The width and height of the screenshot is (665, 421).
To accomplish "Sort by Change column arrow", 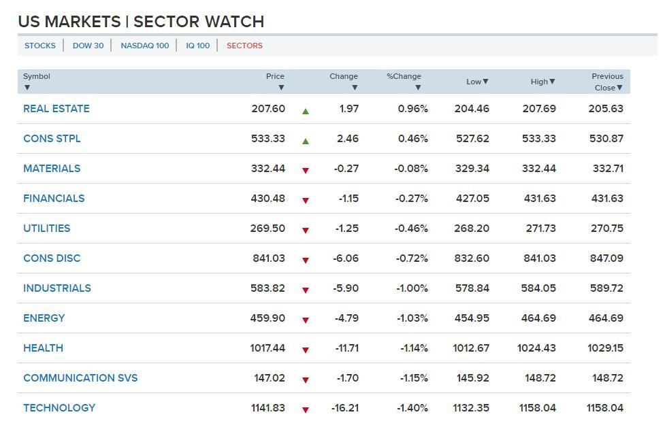I will (355, 88).
